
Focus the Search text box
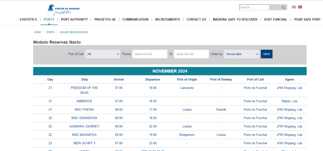[254, 7]
